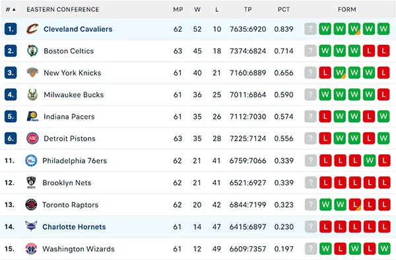Click the Cavaliers upcoming match question-mark badge
This screenshot has width=396, height=260.
coord(310,29)
